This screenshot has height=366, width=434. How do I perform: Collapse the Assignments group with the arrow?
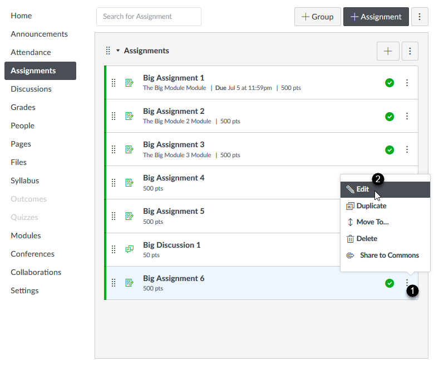(118, 51)
